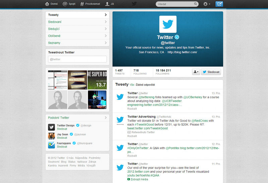This screenshot has height=183, width=268.
Task: Click the @Pontifex mention link
Action: tap(173, 148)
